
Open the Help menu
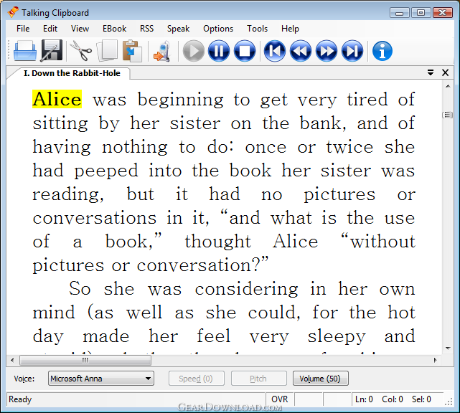[290, 29]
